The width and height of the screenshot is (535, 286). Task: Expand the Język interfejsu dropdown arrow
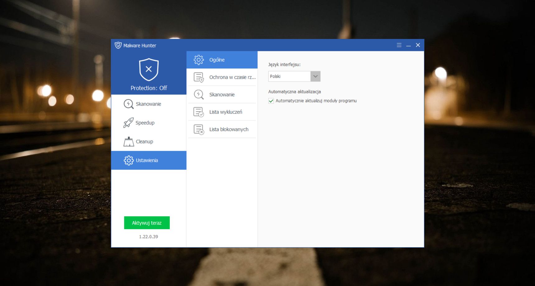[x=315, y=76]
